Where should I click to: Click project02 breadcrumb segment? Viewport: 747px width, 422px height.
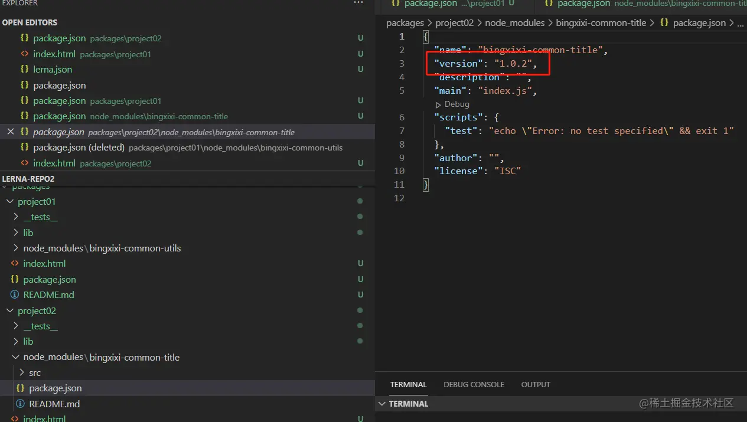point(455,23)
